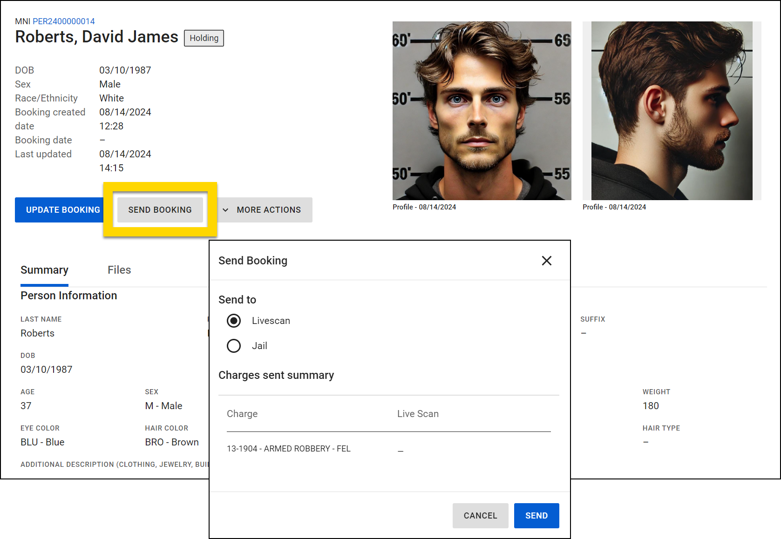
Task: Click the blue Send button
Action: point(536,516)
